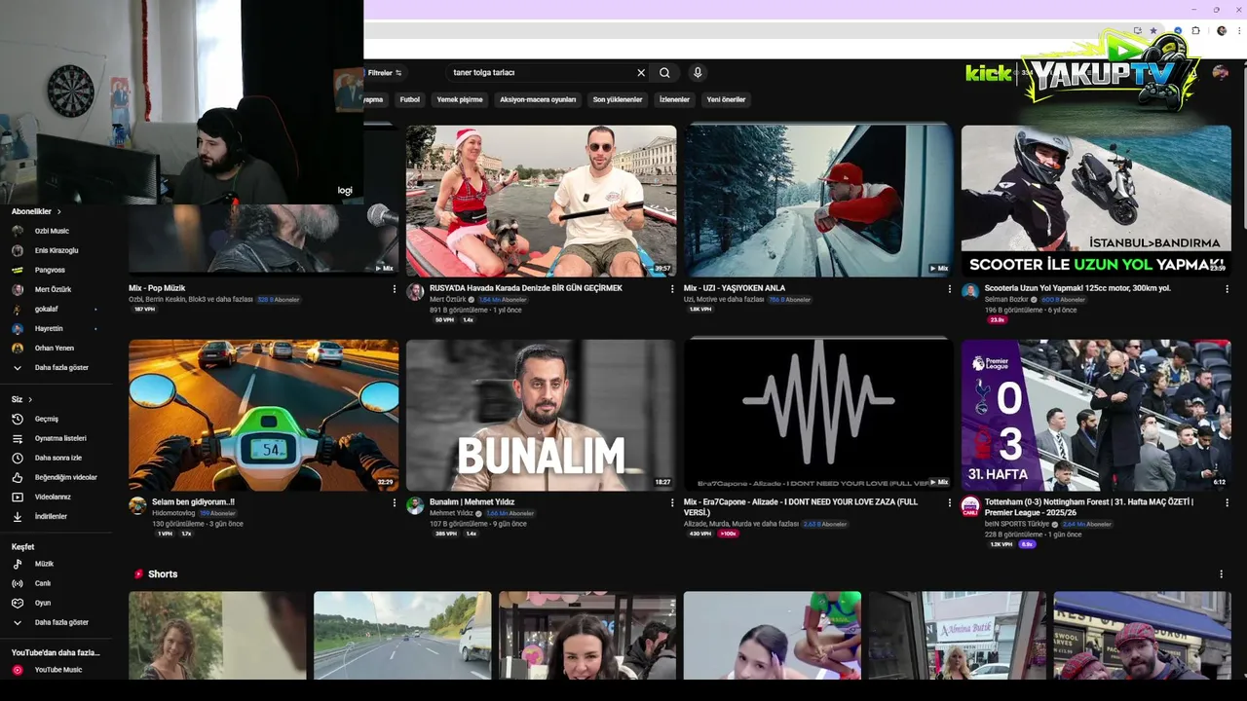Open the beIN SPORTS Türkiye channel avatar
This screenshot has height=701, width=1247.
coord(970,506)
